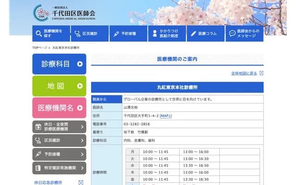Image resolution: width=296 pixels, height=185 pixels.
Task: Click the pencil icon for 医療コラム
Action: coord(192,34)
